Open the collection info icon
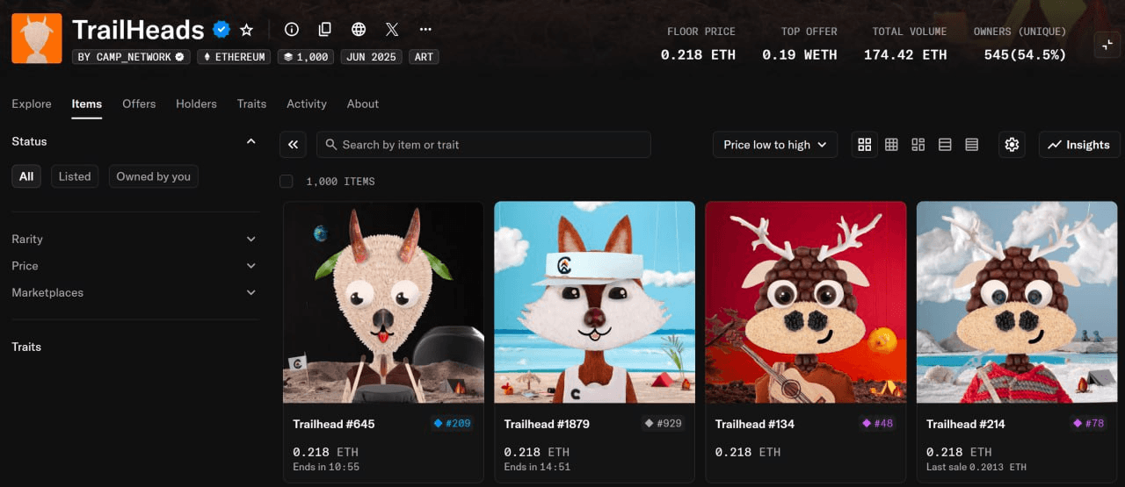 click(292, 30)
